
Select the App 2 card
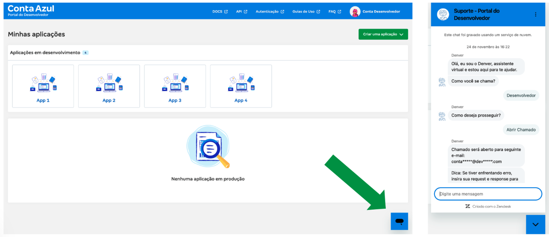(x=109, y=86)
